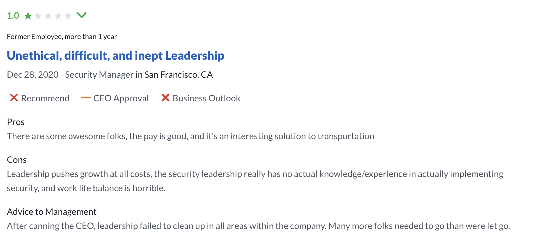The image size is (538, 247).
Task: Click the third gray rating star
Action: 48,16
